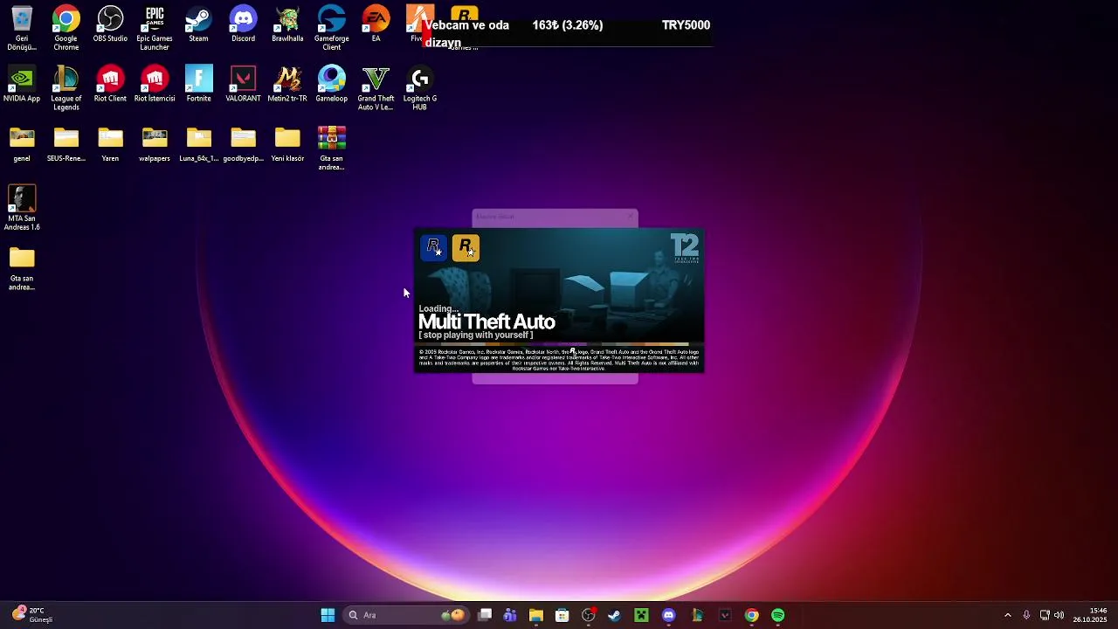Viewport: 1118px width, 629px height.
Task: Open Task View from the taskbar
Action: pos(485,615)
